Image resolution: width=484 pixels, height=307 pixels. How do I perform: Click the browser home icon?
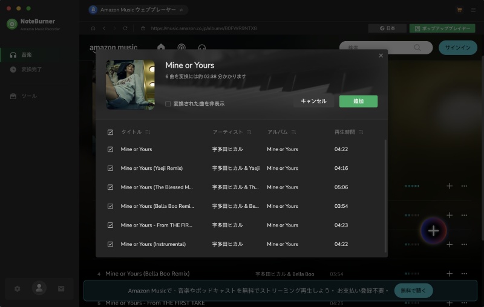[93, 28]
